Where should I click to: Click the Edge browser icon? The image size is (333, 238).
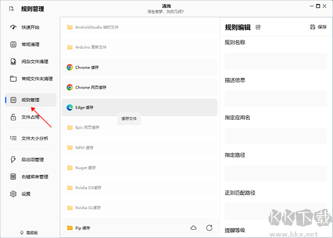point(70,108)
